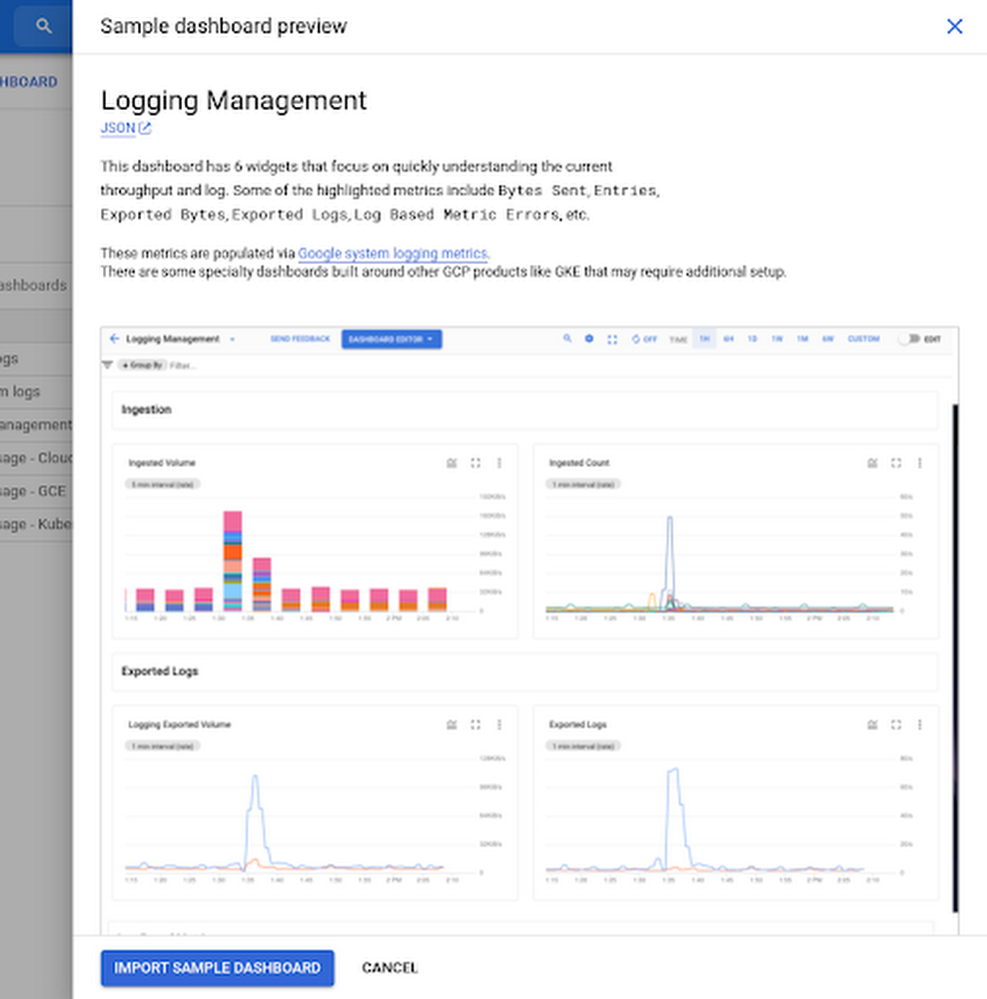
Task: Expand Logging Exported Volume chart to fullscreen
Action: pyautogui.click(x=476, y=725)
